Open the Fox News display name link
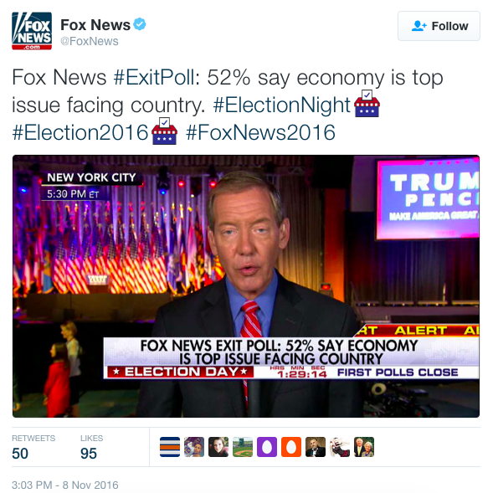The height and width of the screenshot is (493, 498). coord(95,25)
